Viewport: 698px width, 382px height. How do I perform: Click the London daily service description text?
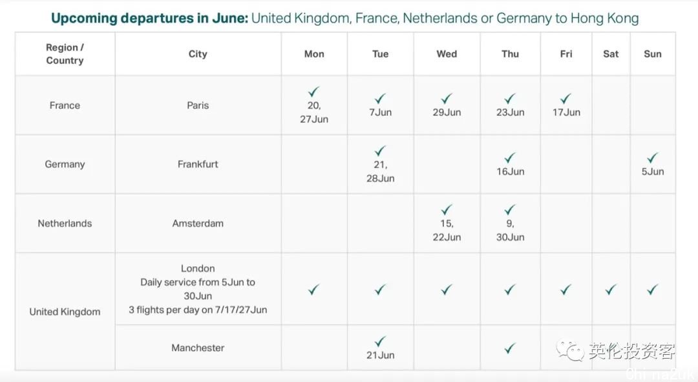tap(198, 289)
